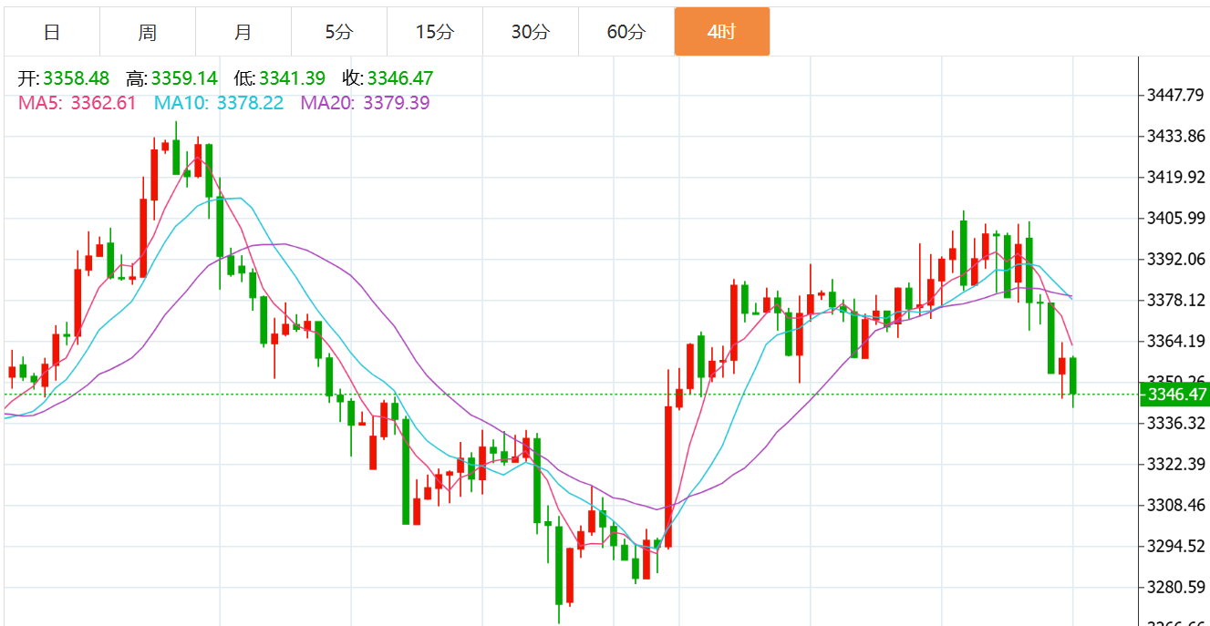The width and height of the screenshot is (1210, 626).
Task: Select the 周 (weekly) period tab
Action: 148,32
